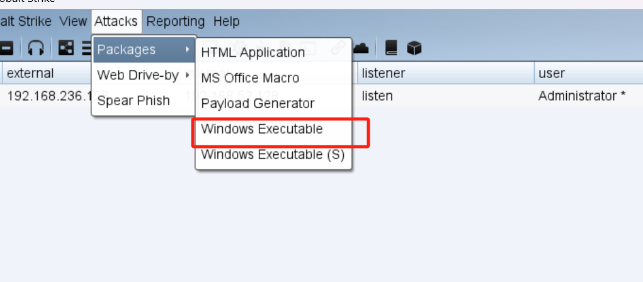Screen dimensions: 643x282
Task: Click the cloud icon in toolbar
Action: pos(361,48)
